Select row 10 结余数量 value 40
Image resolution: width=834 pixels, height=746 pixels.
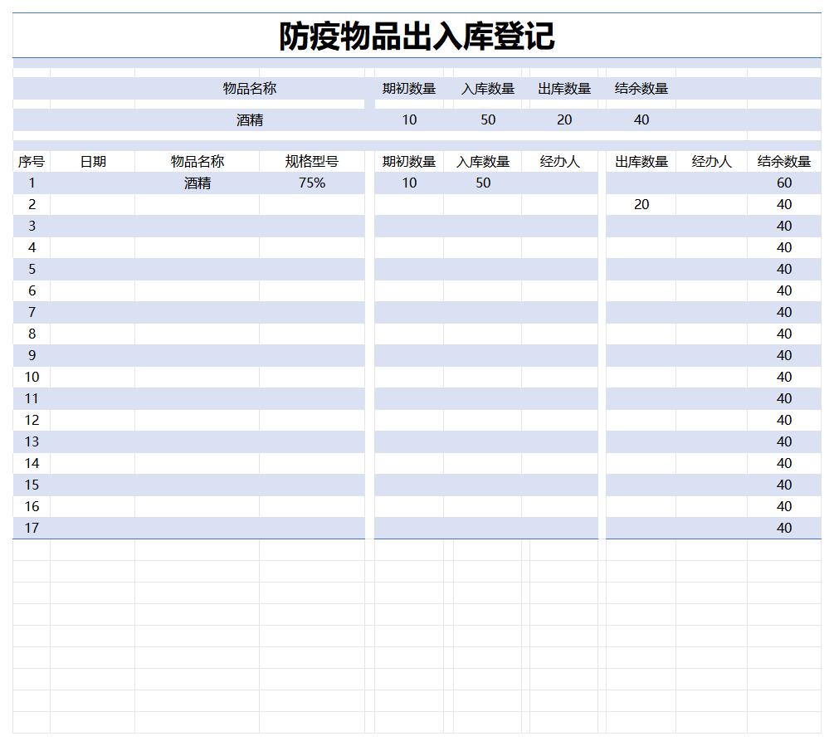pyautogui.click(x=784, y=377)
